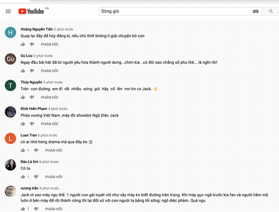Open Thùy Nguyễn's channel name link
Viewport: 279px width, 212px height.
pyautogui.click(x=31, y=82)
